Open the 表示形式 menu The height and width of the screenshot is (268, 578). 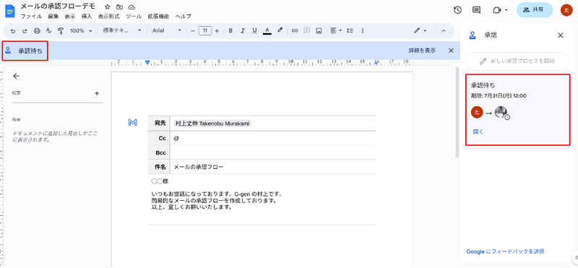109,16
